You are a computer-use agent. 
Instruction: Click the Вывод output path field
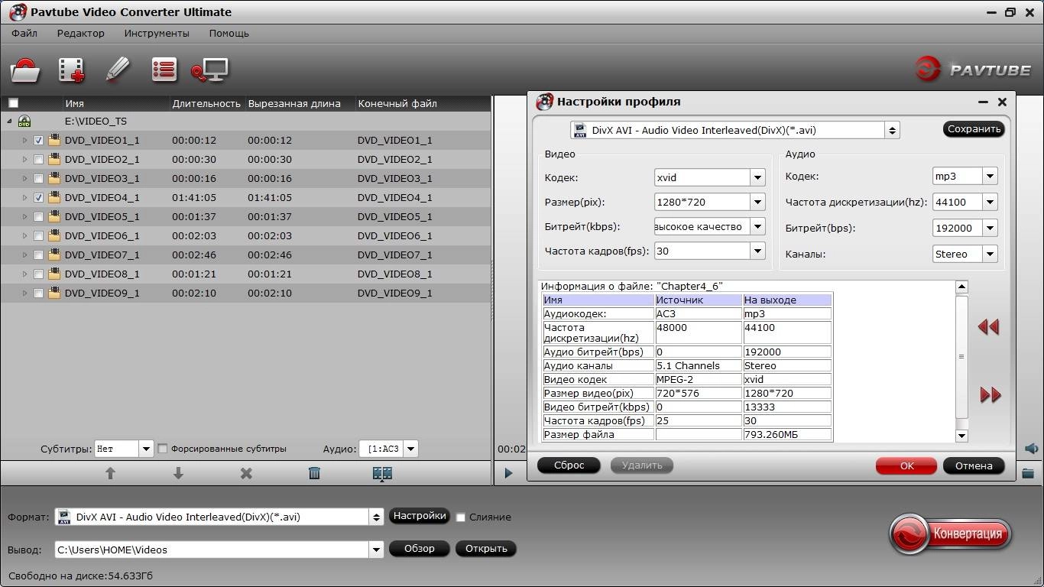[212, 550]
